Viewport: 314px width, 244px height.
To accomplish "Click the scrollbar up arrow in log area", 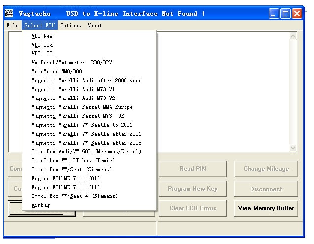I will click(x=293, y=36).
